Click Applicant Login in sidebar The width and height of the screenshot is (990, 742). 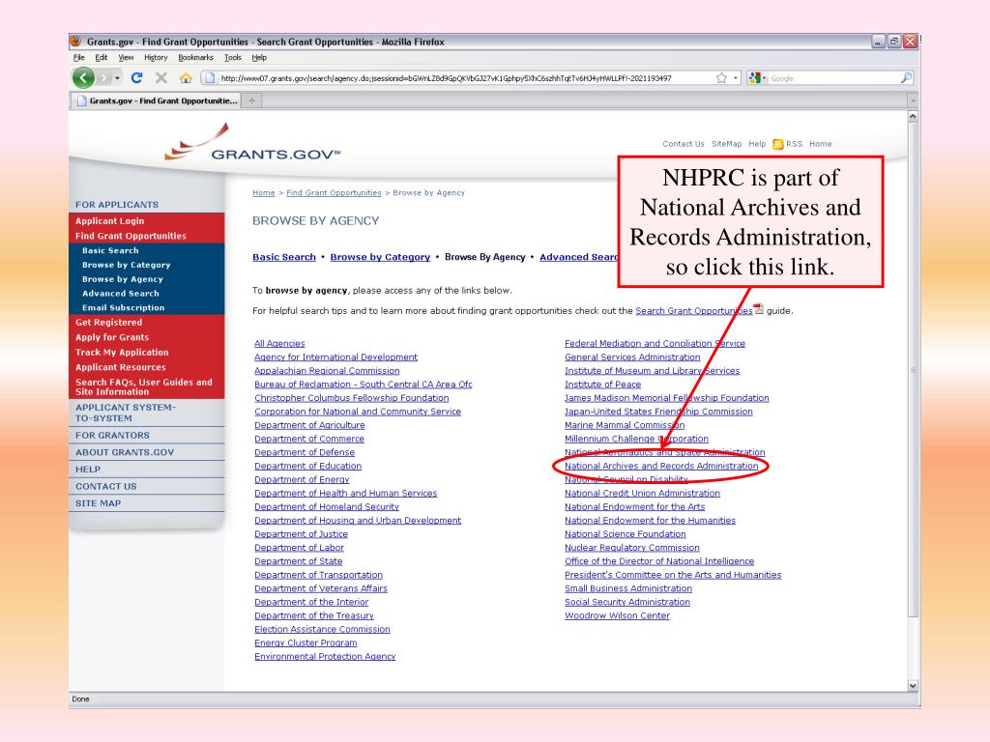click(x=109, y=221)
